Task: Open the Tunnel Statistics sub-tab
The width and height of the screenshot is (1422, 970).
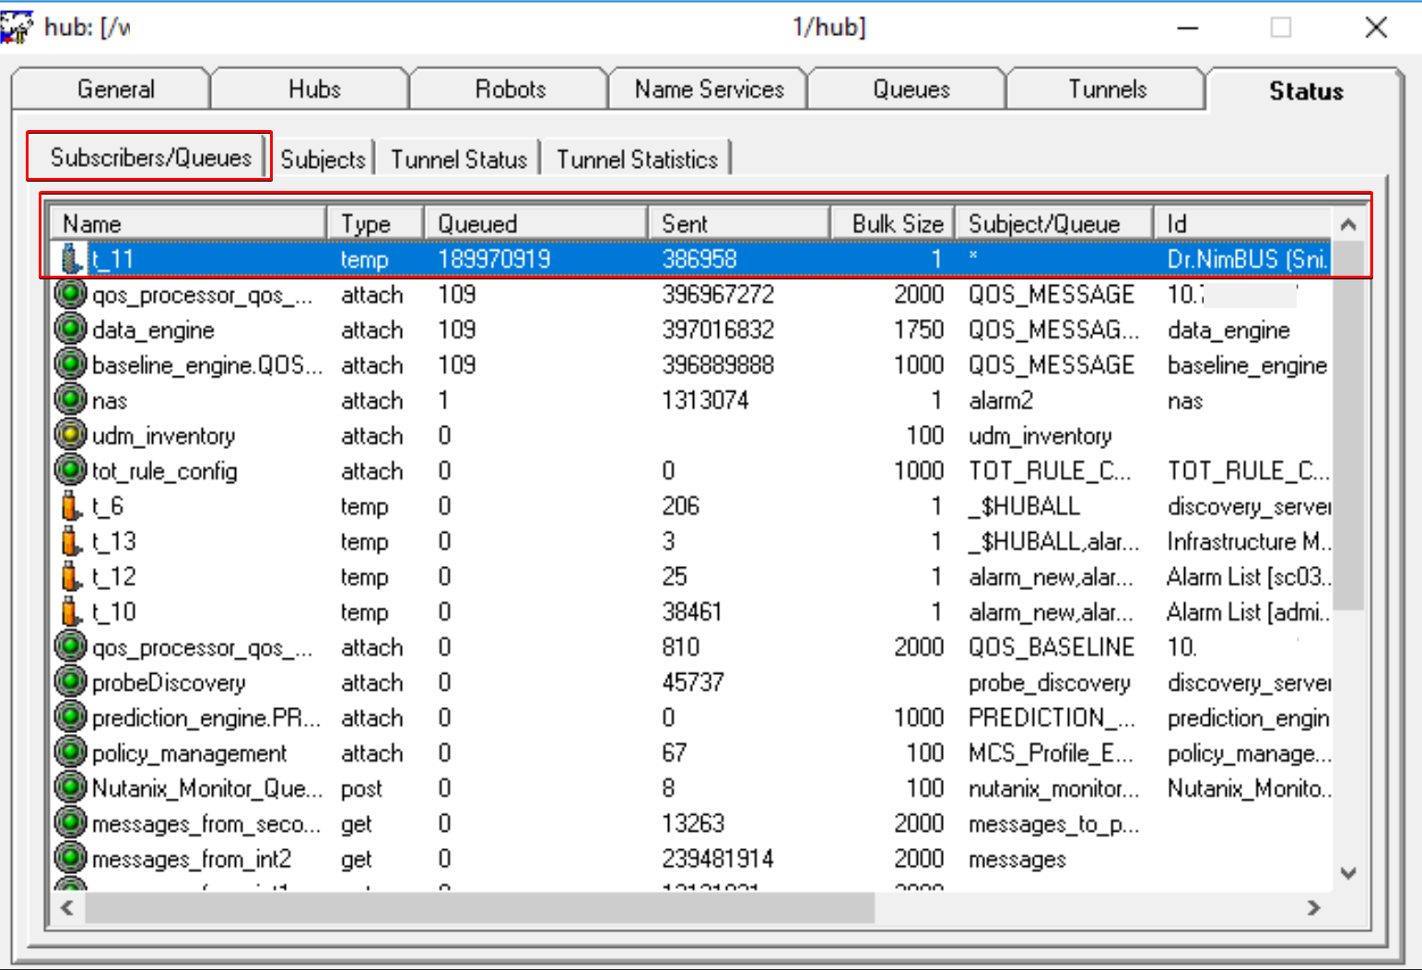Action: pos(636,160)
